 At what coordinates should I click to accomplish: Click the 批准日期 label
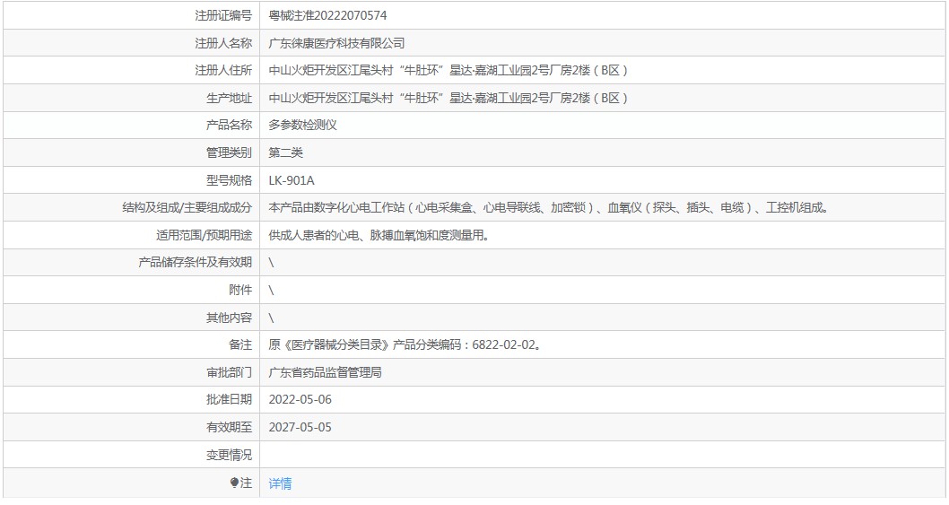(x=229, y=400)
